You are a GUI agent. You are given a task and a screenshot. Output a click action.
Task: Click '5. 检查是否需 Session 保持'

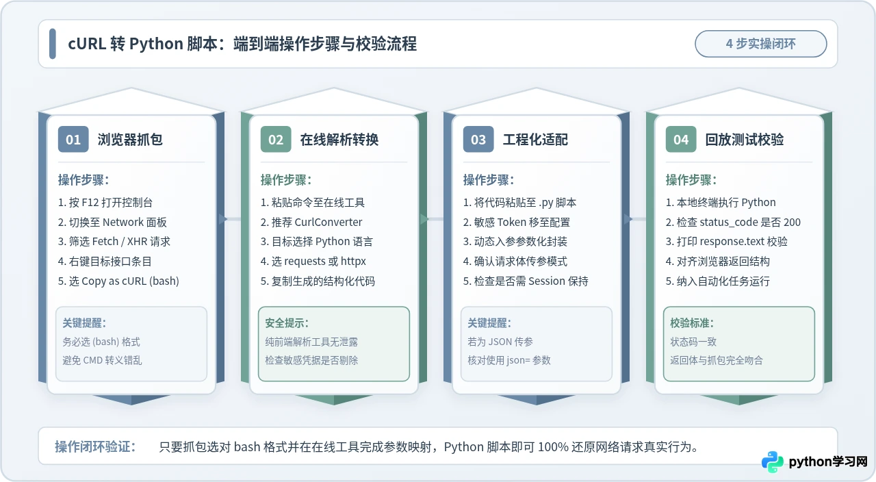point(526,281)
